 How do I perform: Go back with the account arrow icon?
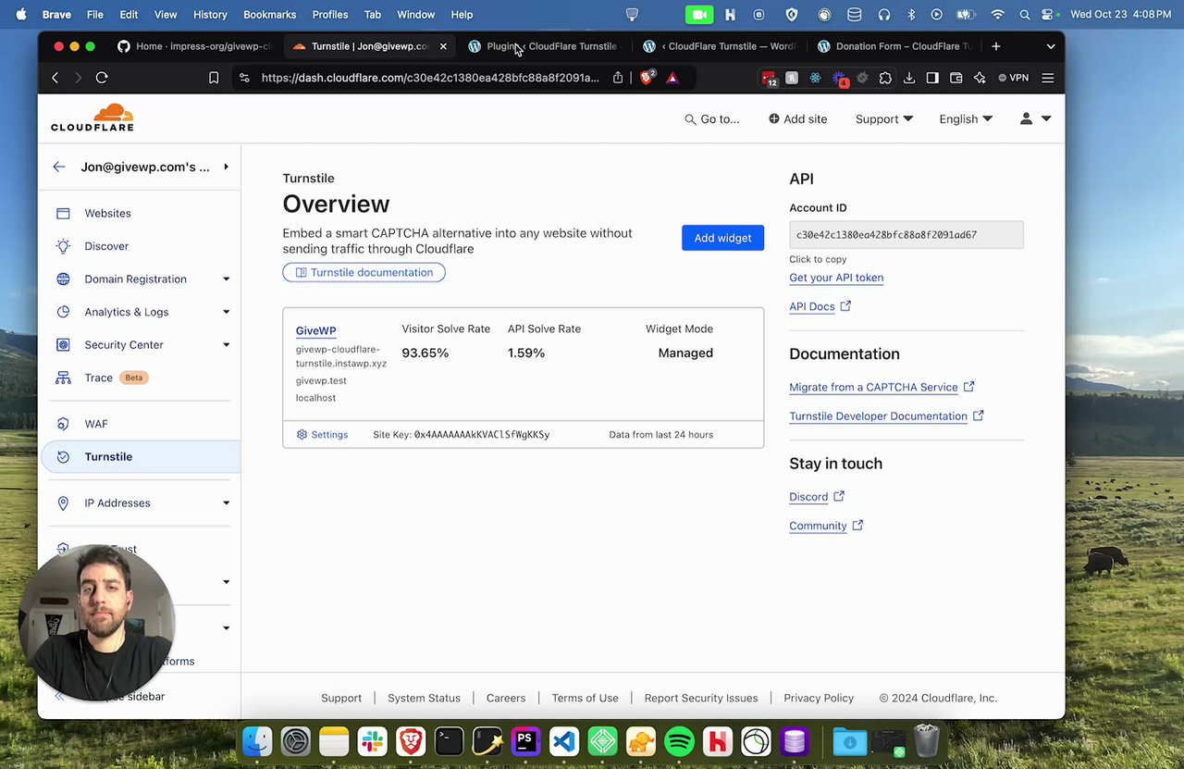pos(59,167)
